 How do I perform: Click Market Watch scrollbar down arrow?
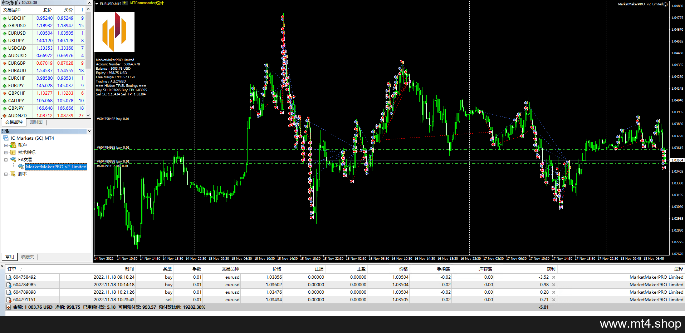[88, 115]
